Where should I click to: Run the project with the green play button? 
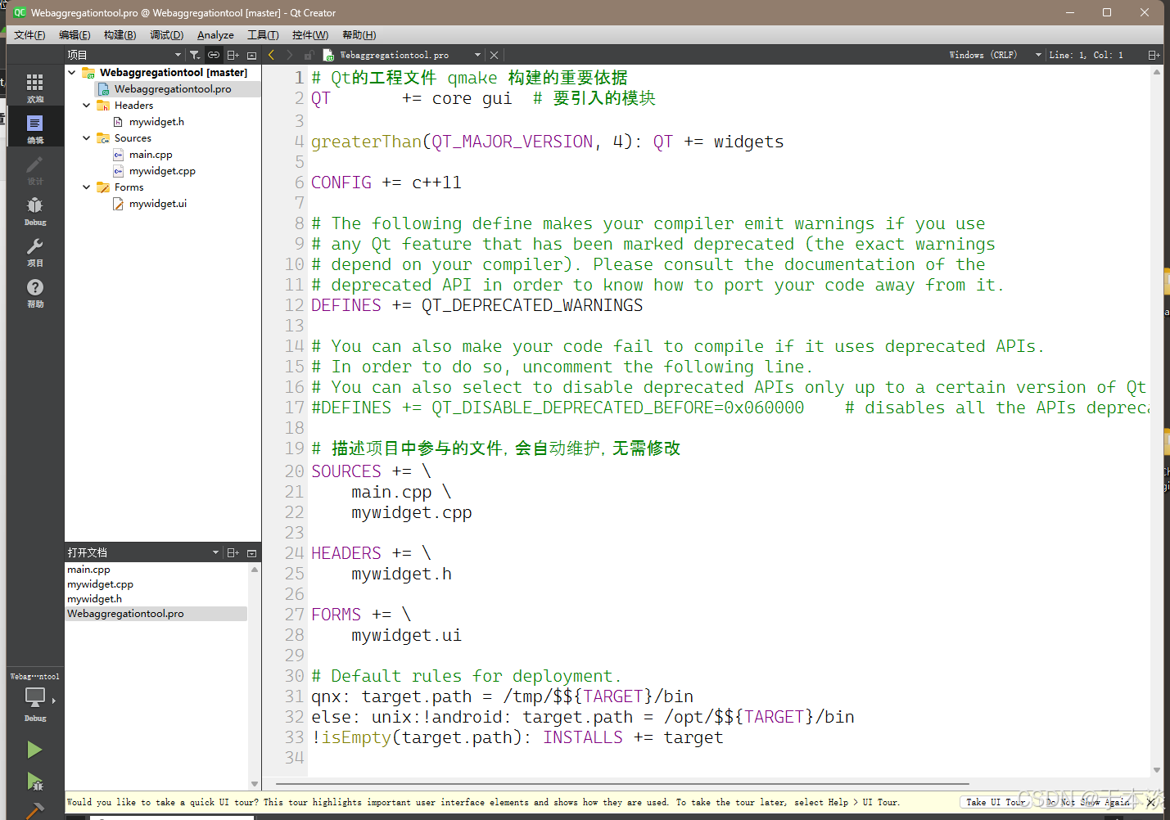(x=34, y=750)
